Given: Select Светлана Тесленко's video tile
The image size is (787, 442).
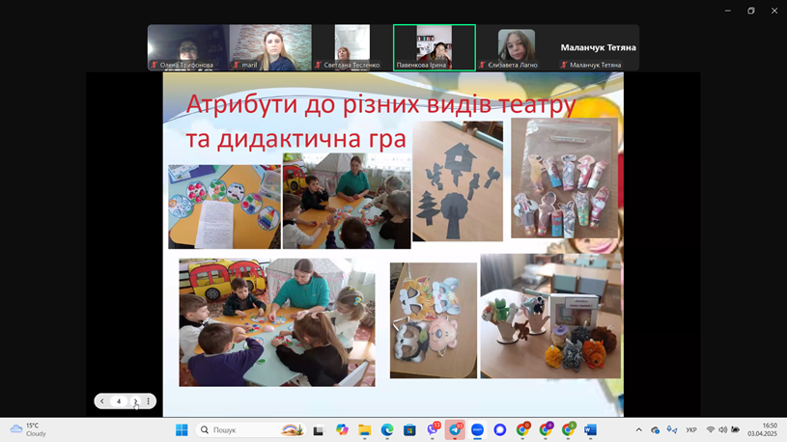Looking at the screenshot, I should pos(352,47).
